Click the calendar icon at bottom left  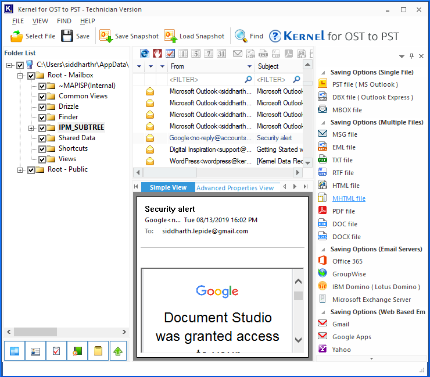coord(15,351)
